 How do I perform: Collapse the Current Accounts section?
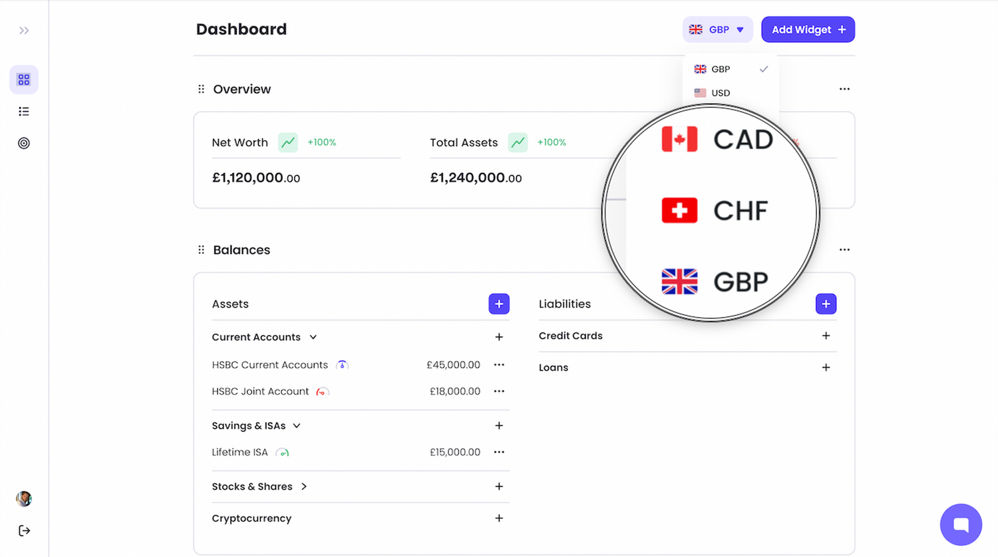(x=313, y=337)
